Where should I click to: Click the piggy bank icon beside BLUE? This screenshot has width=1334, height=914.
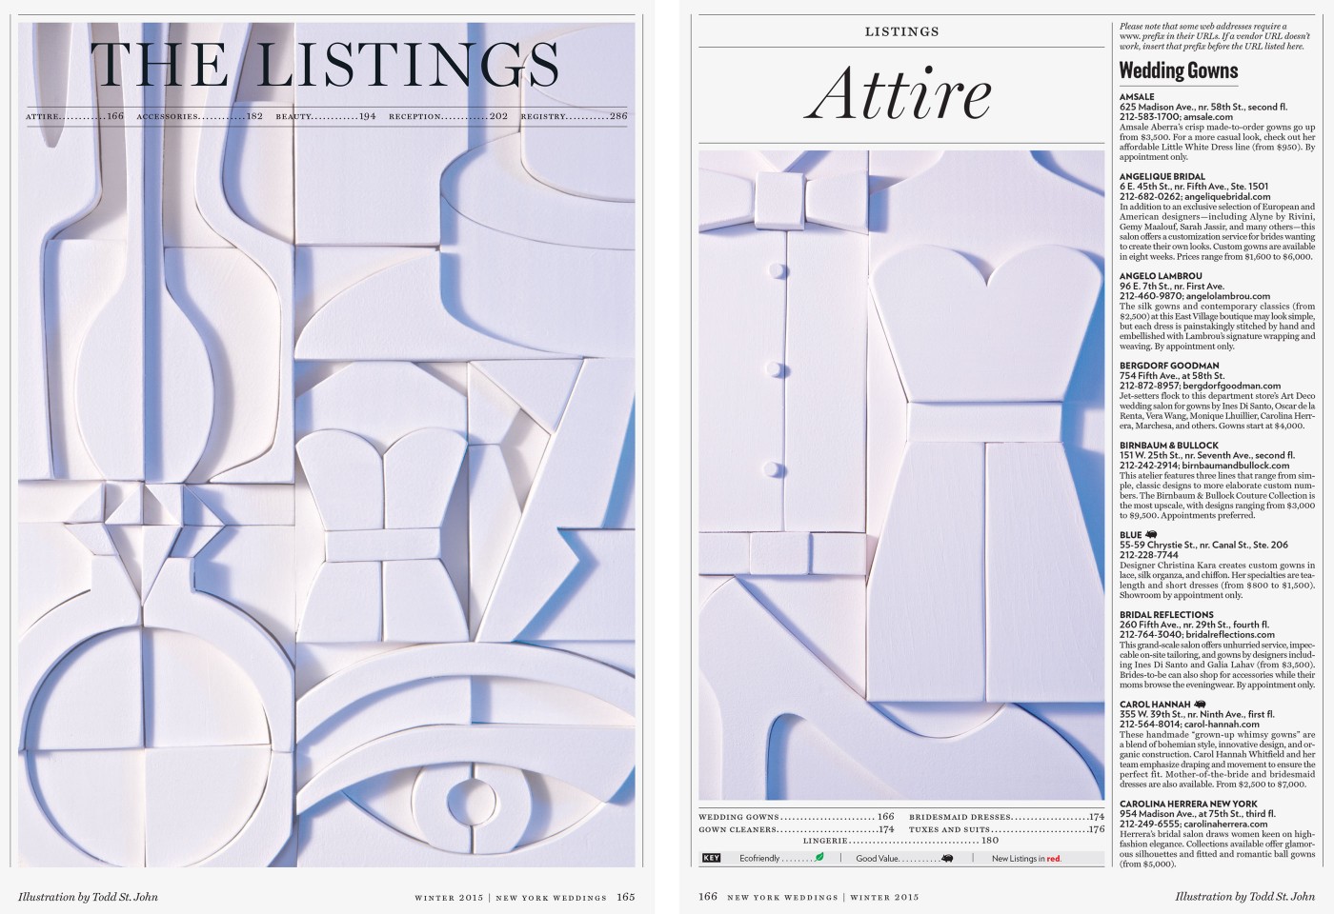[x=1151, y=535]
